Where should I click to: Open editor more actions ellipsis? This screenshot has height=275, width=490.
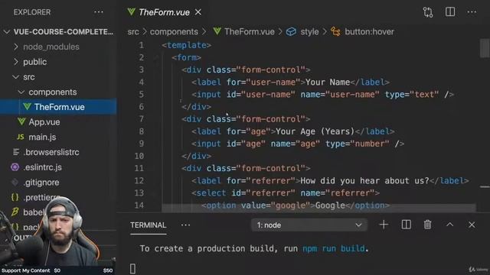pos(472,12)
